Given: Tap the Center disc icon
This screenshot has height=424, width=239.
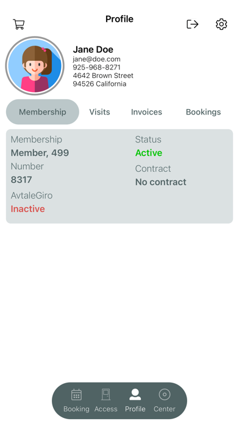Looking at the screenshot, I should (165, 395).
